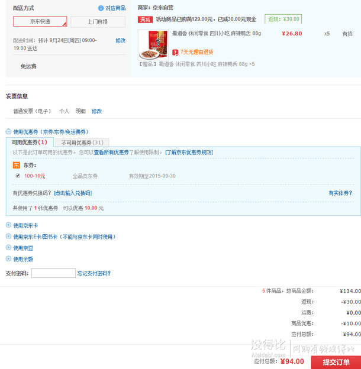Expand 使用京东E卡/图书卡 section
The height and width of the screenshot is (369, 361).
8,237
